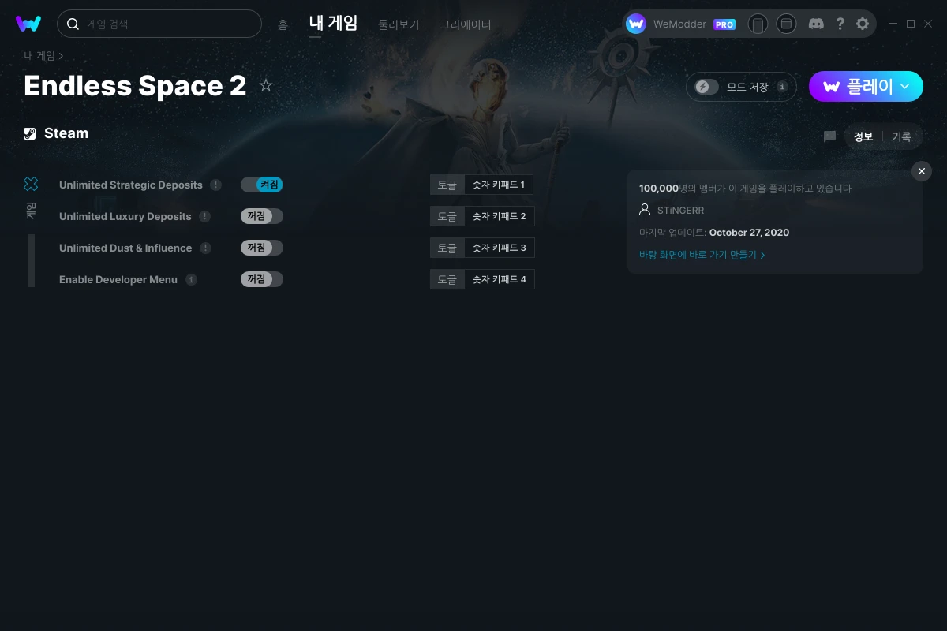
Task: Click the PRO badge
Action: 724,24
